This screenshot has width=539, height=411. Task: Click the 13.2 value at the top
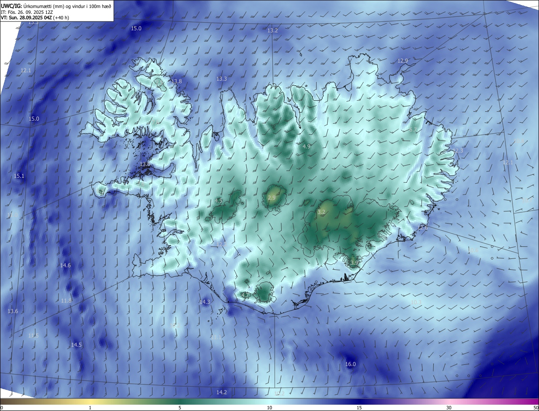point(272,31)
